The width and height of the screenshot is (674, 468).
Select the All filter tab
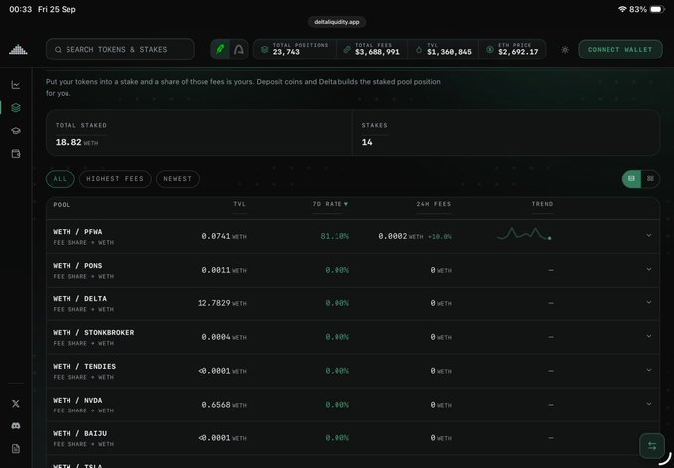61,179
